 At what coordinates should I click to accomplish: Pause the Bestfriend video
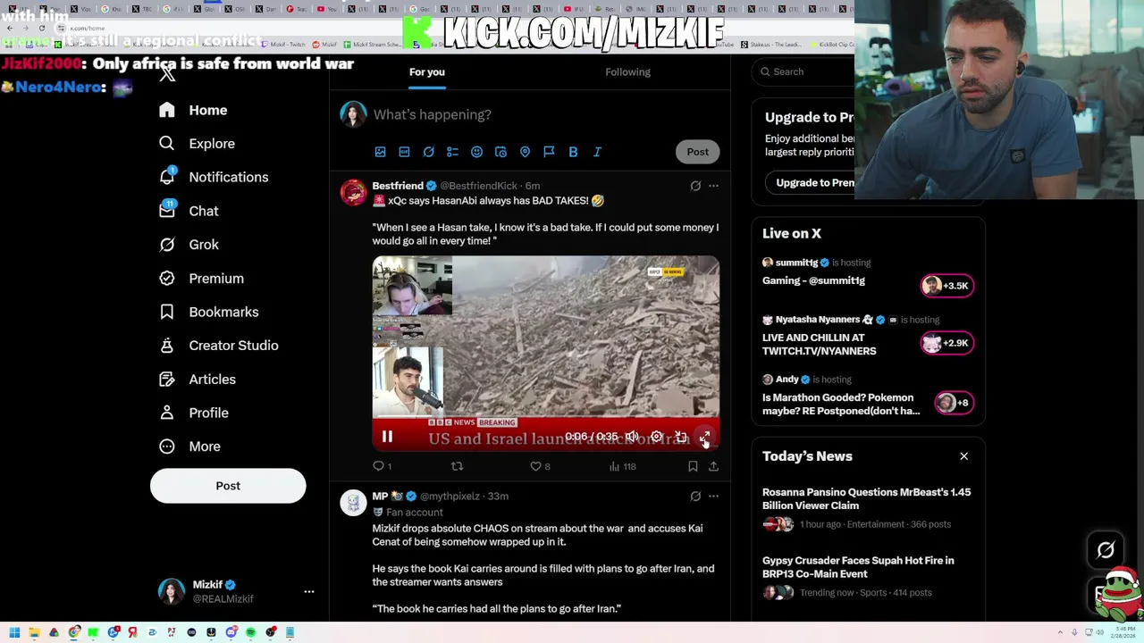point(387,437)
